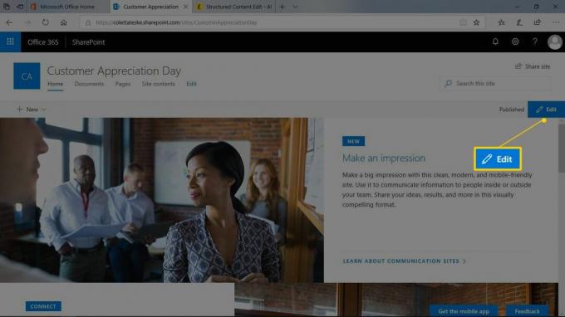Open the user profile avatar
Viewport: 565px width, 317px height.
tap(555, 41)
